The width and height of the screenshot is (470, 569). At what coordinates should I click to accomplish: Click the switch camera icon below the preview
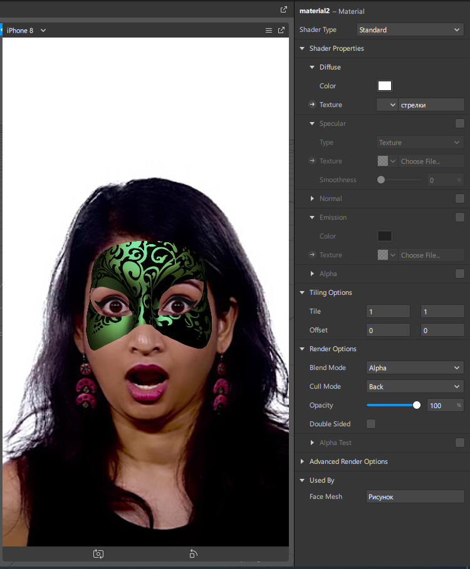pos(98,553)
